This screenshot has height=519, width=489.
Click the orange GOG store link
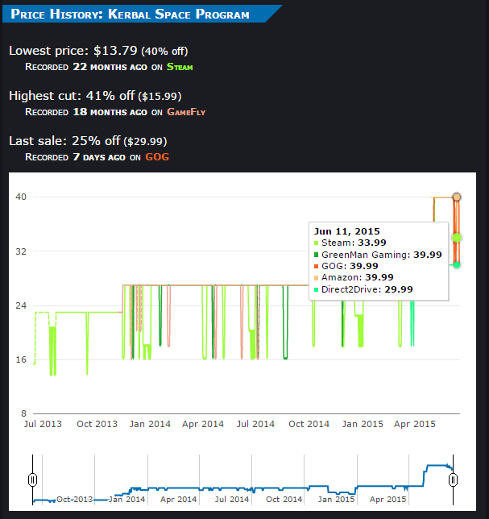[157, 157]
